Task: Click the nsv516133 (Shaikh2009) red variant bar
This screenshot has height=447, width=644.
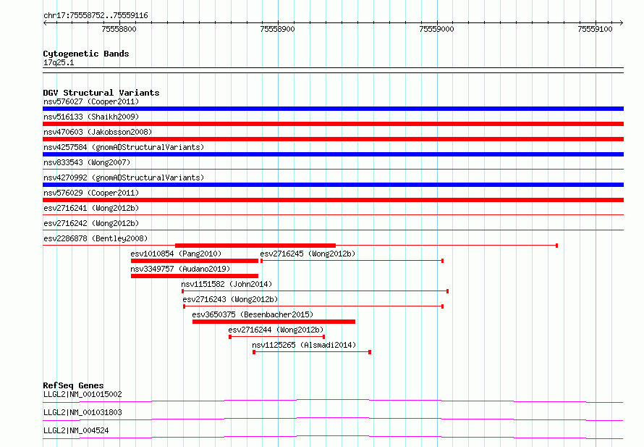Action: tap(333, 124)
